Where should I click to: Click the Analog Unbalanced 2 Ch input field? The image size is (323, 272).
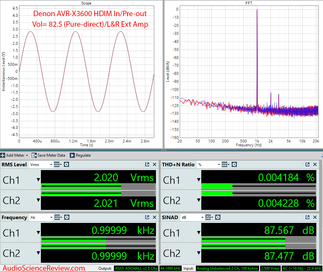tap(227, 268)
